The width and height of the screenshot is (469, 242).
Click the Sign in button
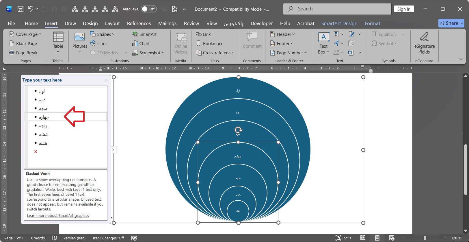coord(404,9)
